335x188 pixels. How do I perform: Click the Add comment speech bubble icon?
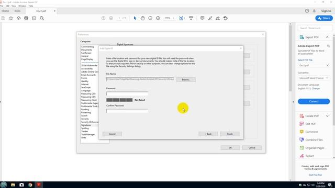[203, 18]
